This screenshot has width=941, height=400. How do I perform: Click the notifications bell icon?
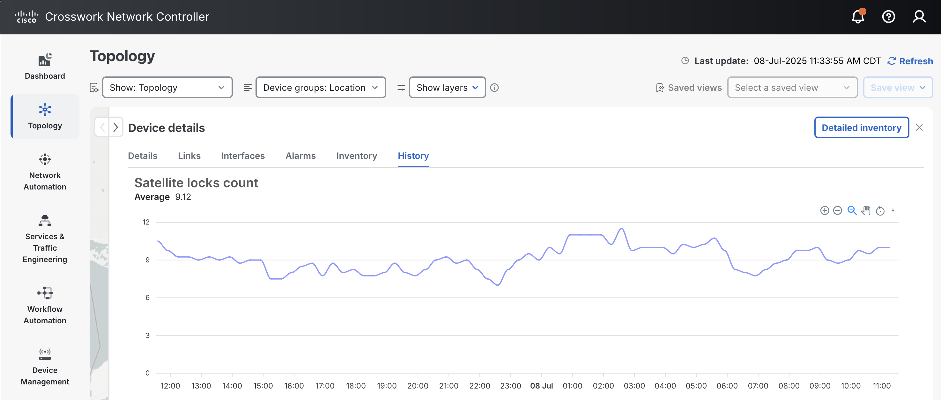858,17
